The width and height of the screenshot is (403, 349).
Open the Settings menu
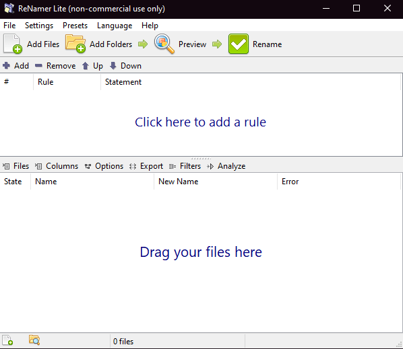point(39,26)
